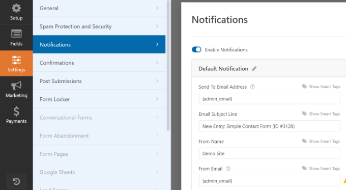The image size is (346, 190).
Task: Select the Notifications section
Action: 99,44
